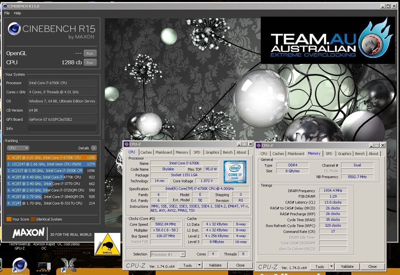The image size is (400, 275).
Task: Click the DRAM Frequency 1934.4 MHz value
Action: point(333,191)
